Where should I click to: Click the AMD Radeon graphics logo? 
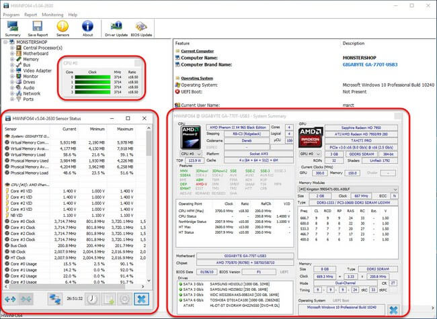tap(311, 137)
